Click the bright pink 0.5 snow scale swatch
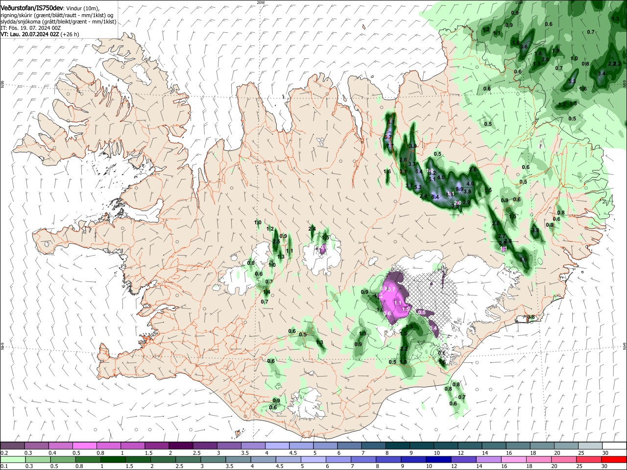627x470 pixels. 85,446
